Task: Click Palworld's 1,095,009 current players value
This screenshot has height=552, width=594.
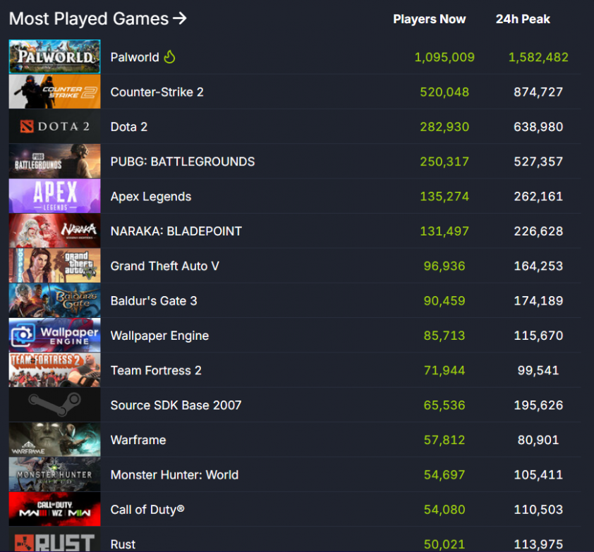Action: pyautogui.click(x=444, y=57)
